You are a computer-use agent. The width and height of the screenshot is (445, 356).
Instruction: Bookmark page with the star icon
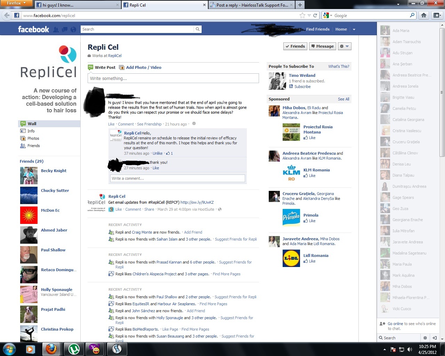[x=302, y=15]
